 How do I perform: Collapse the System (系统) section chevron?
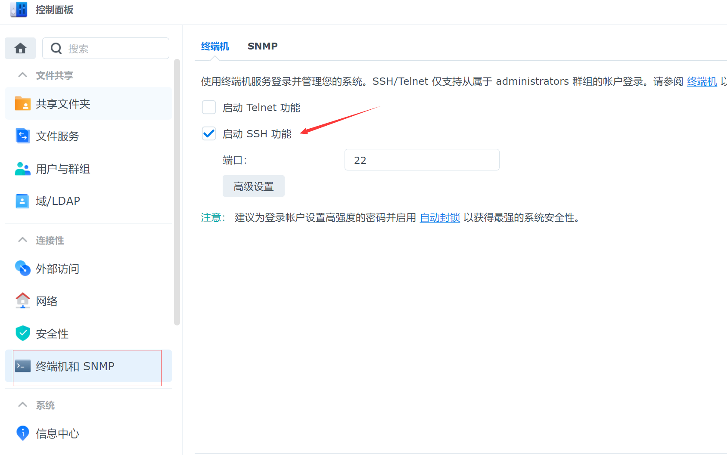coord(23,405)
